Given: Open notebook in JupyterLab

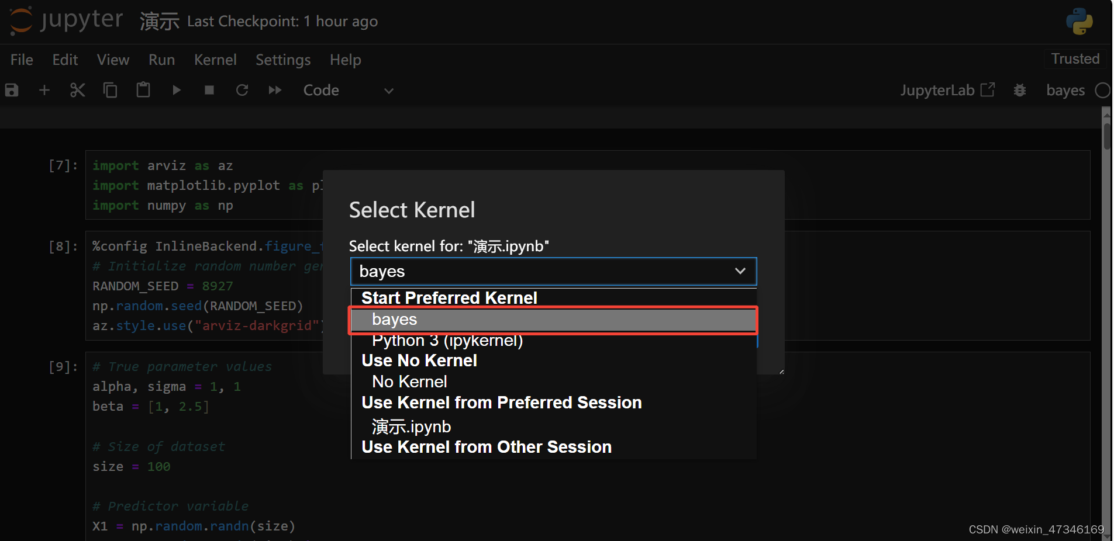Looking at the screenshot, I should click(947, 90).
